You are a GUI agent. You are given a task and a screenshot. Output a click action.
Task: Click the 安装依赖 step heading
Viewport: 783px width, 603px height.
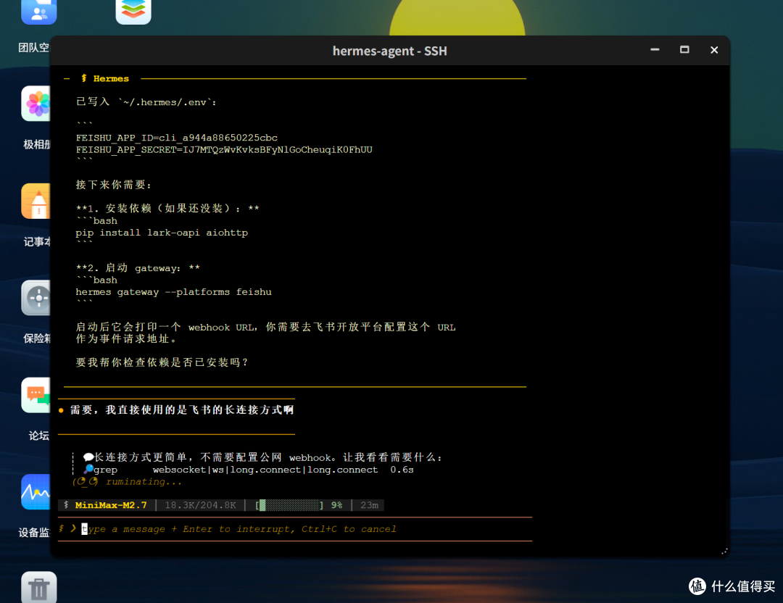tap(167, 208)
